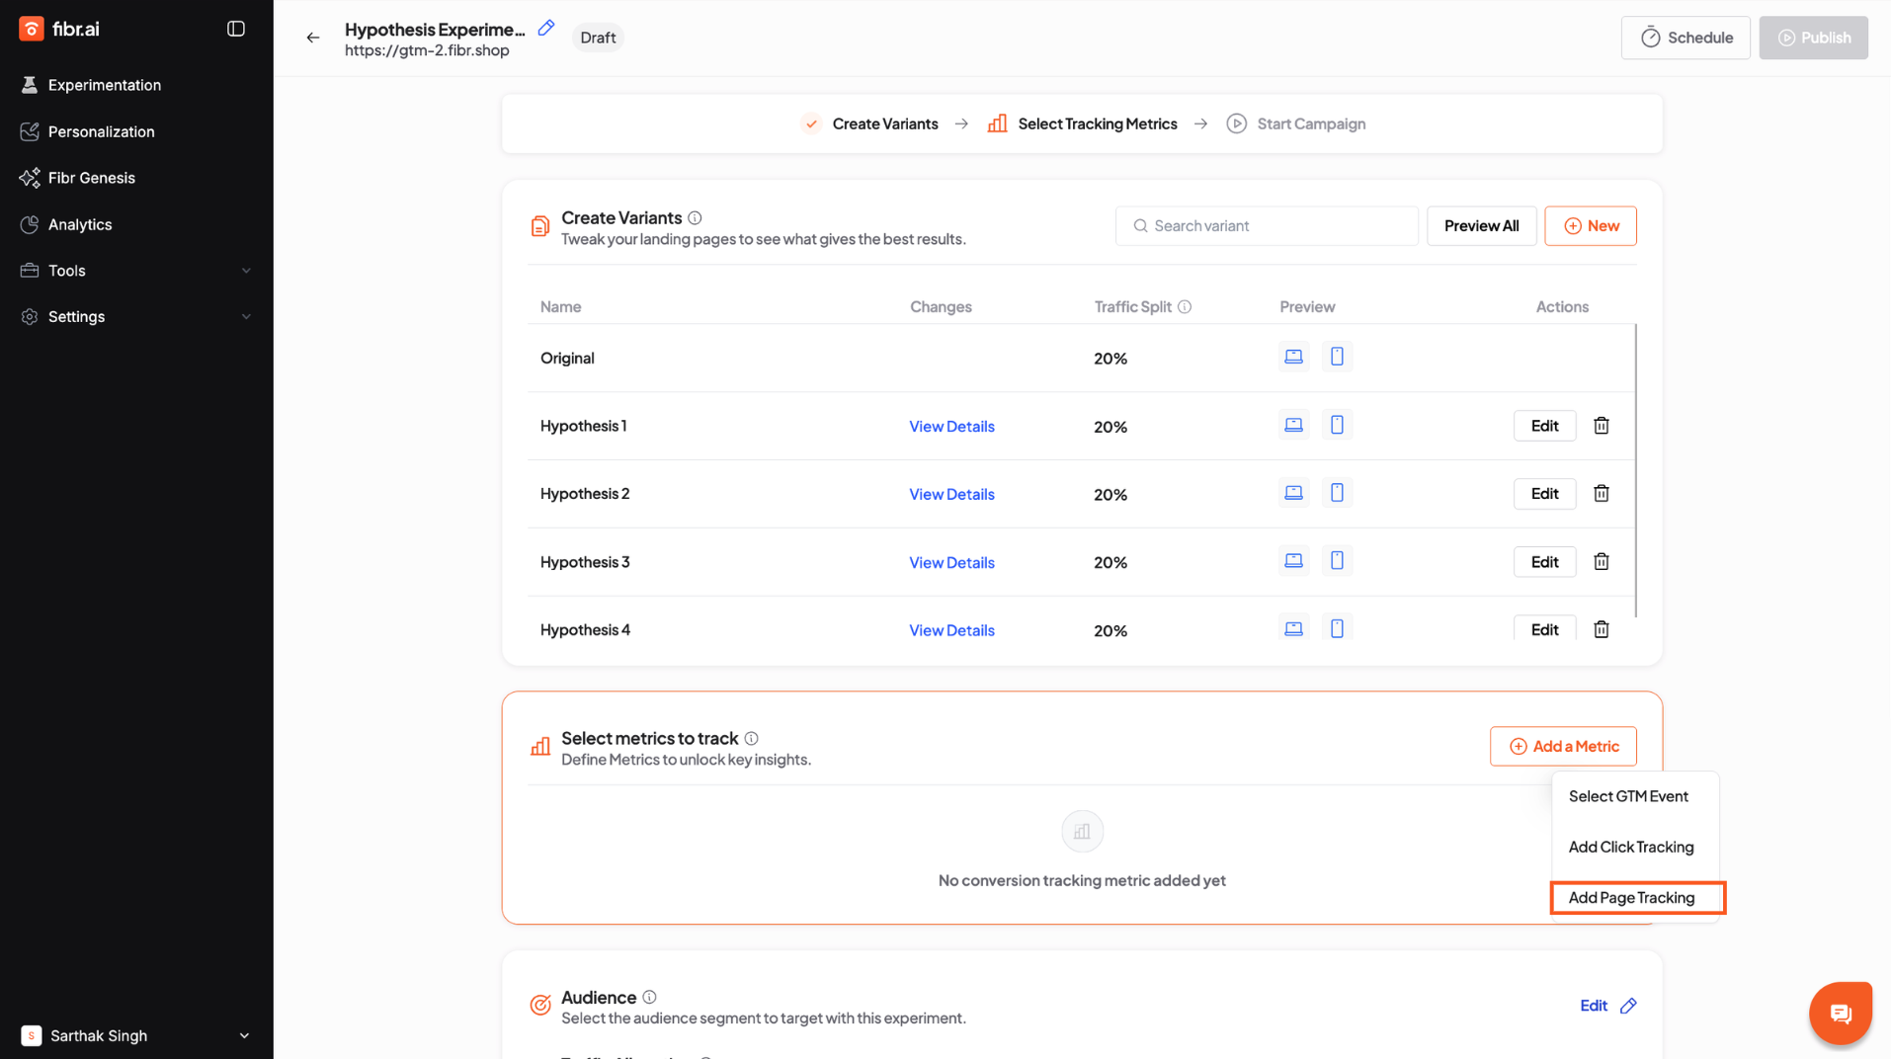Preview Hypothesis 1 on desktop
The width and height of the screenshot is (1891, 1059).
[1293, 425]
